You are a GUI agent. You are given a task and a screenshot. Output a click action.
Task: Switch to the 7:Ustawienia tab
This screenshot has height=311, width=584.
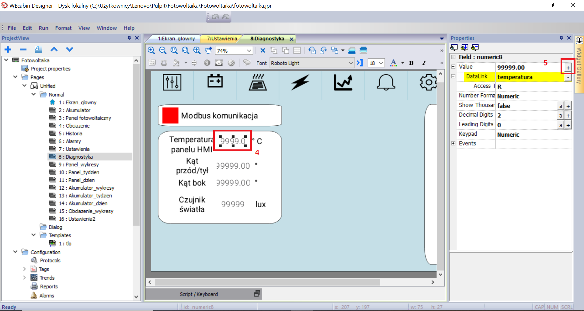click(x=222, y=39)
